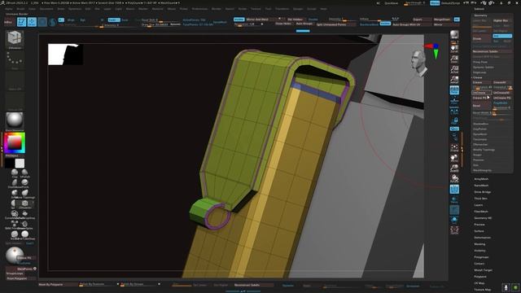Select the hPolish brush icon
The width and height of the screenshot is (521, 293).
(x=25, y=173)
